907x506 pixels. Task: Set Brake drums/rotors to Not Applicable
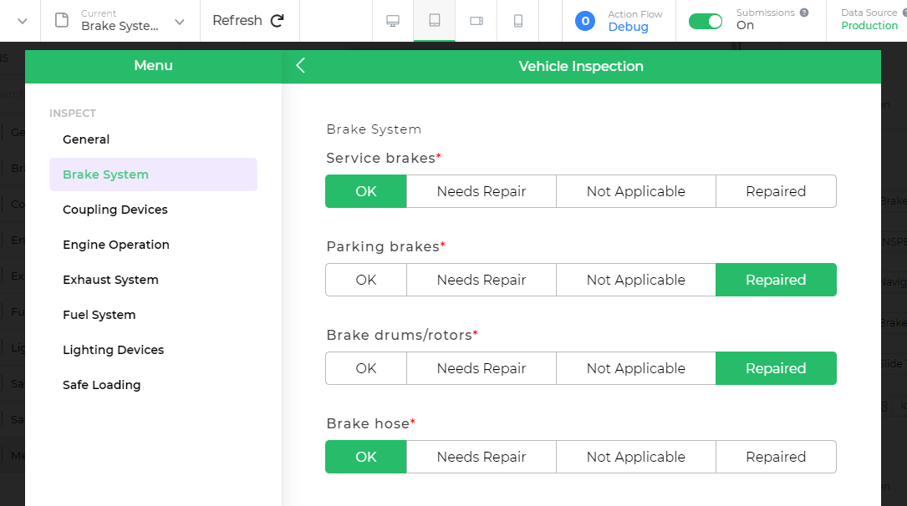635,368
